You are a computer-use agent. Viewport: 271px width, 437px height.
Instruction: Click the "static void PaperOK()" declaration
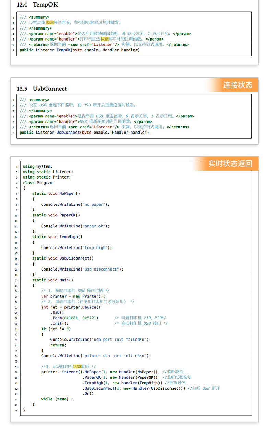[x=56, y=215]
